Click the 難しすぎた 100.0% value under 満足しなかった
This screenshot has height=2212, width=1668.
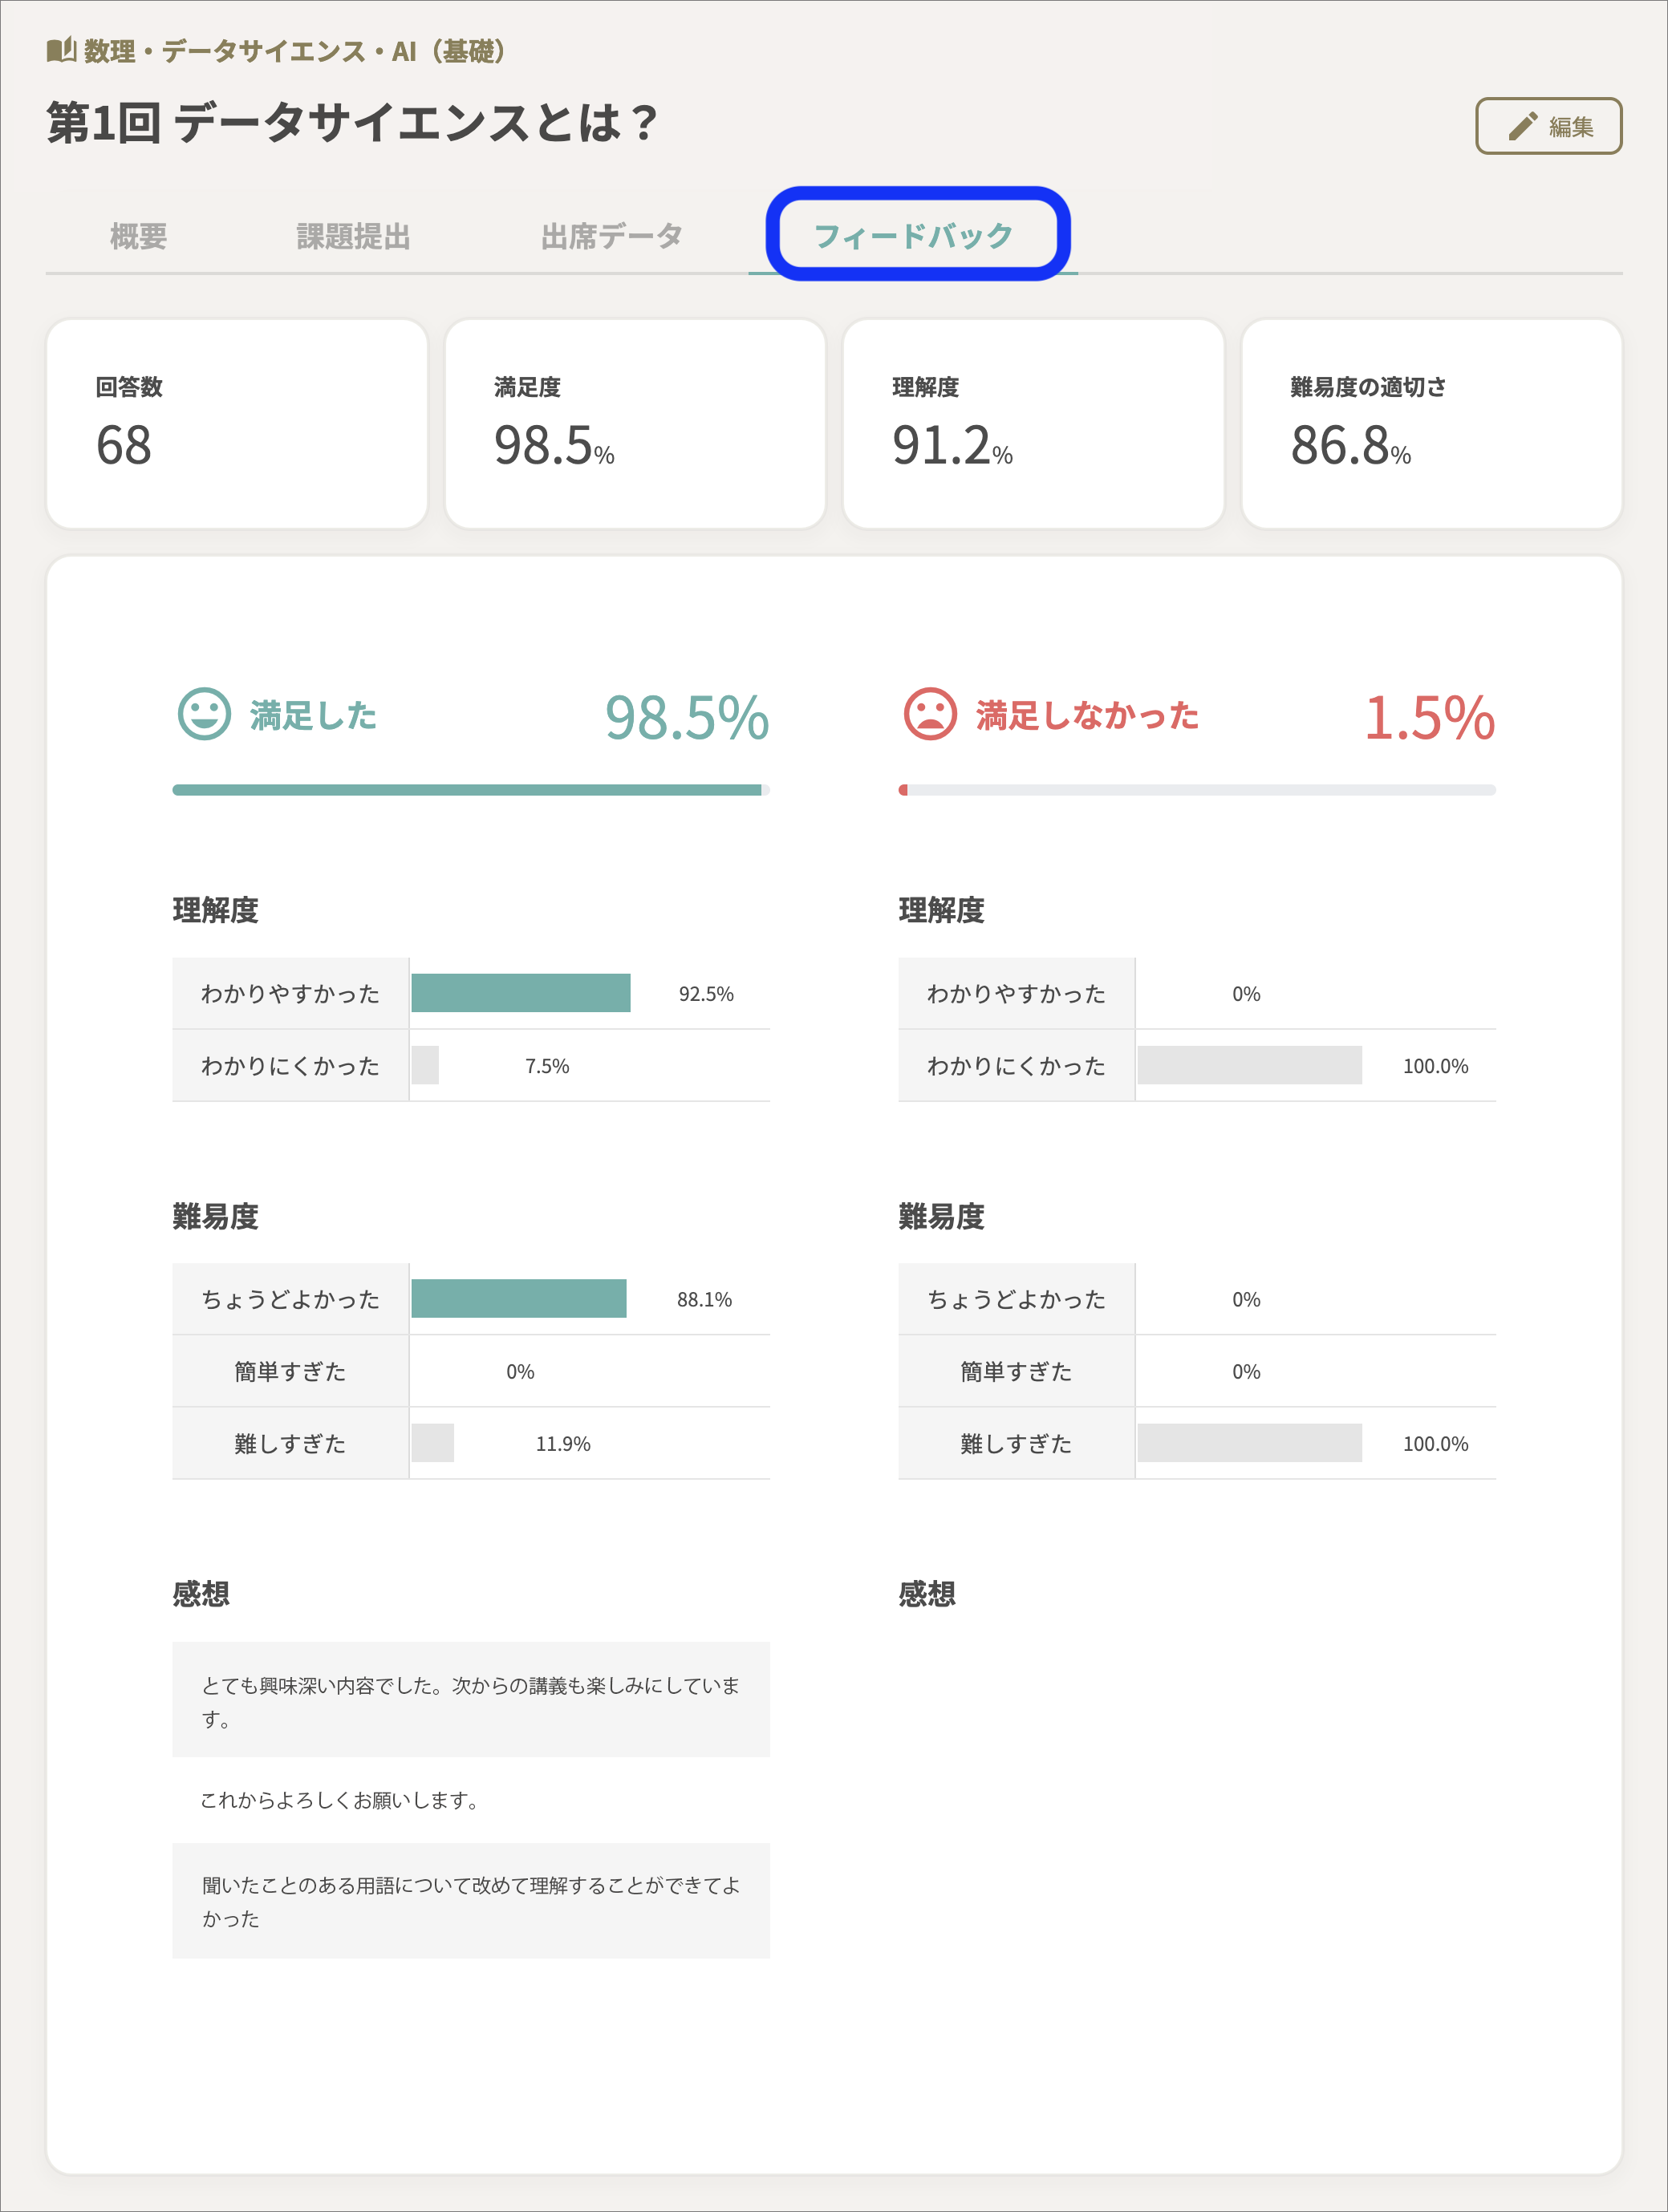(1436, 1444)
